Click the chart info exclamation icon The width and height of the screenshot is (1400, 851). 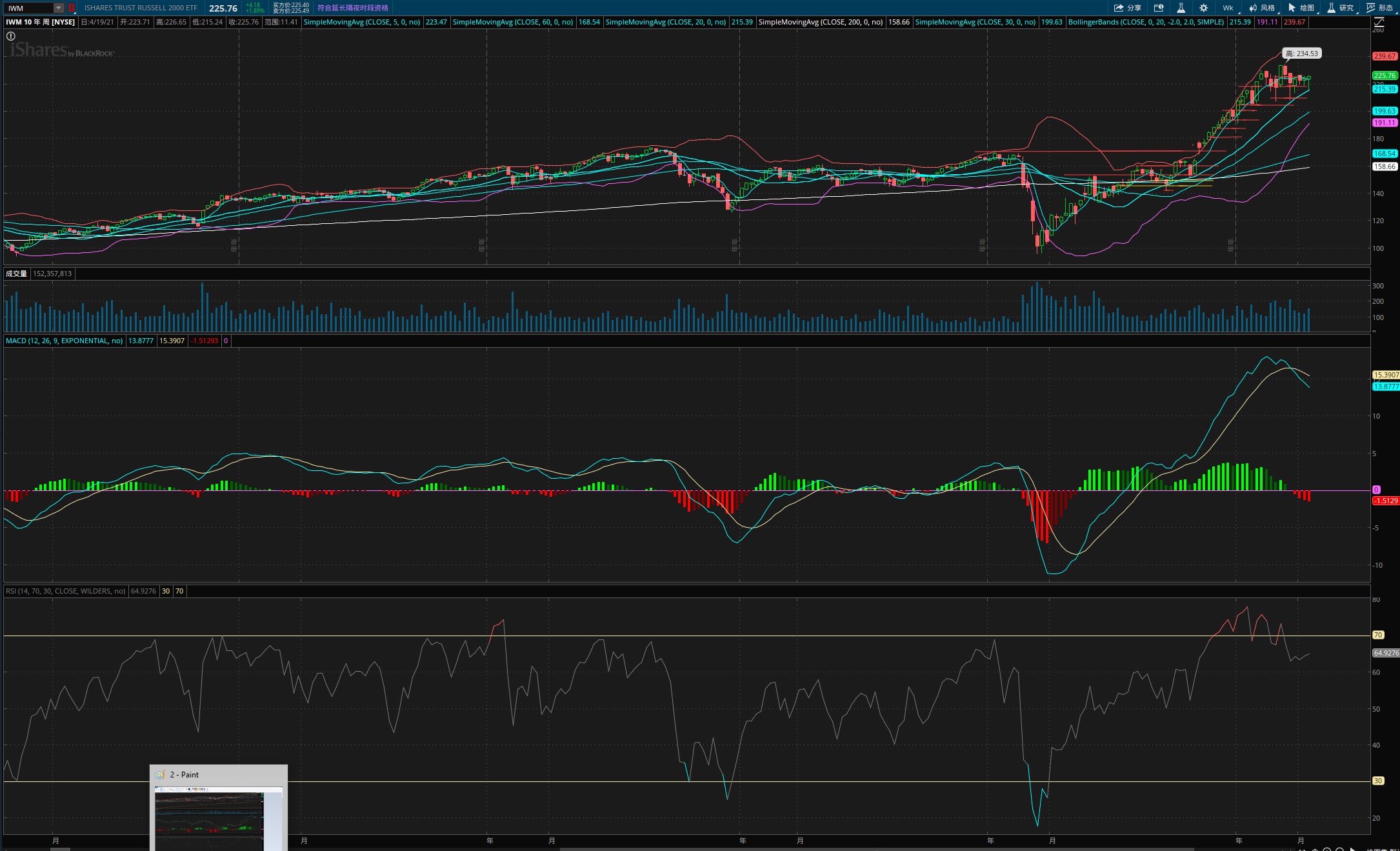coord(11,36)
